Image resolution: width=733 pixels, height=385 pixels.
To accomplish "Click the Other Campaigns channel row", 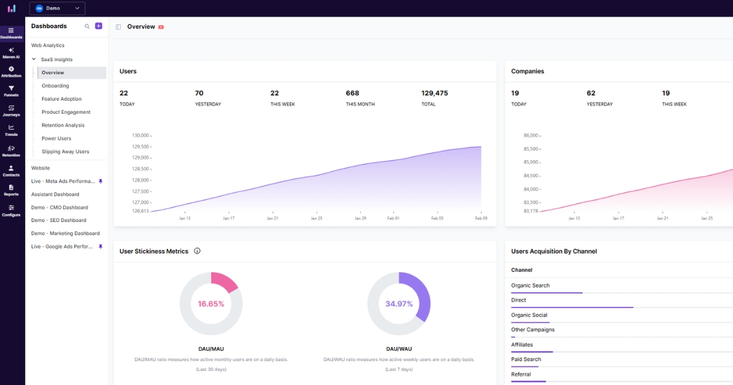I will click(x=622, y=331).
